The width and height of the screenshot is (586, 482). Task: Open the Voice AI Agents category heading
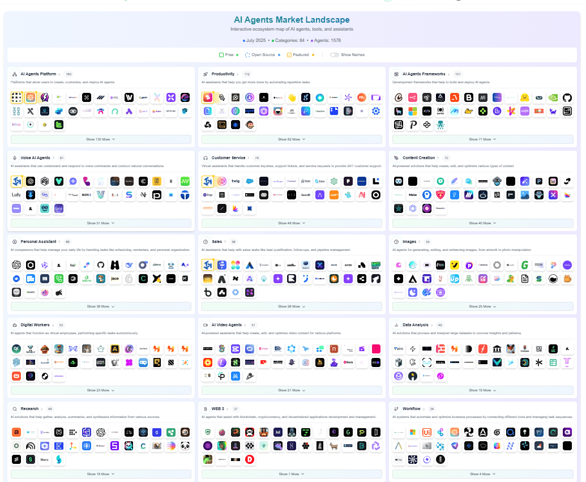pos(36,158)
